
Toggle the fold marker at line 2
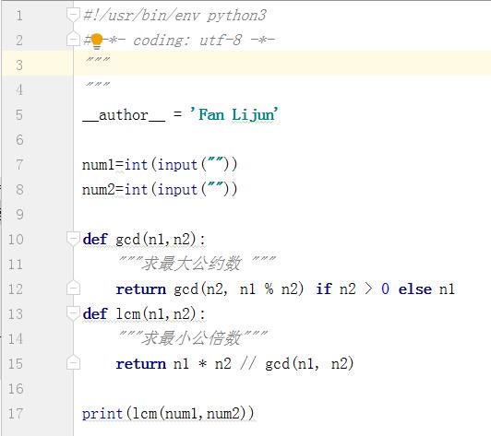point(73,39)
